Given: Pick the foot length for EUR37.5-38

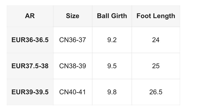Looking at the screenshot, I should click(x=156, y=66).
